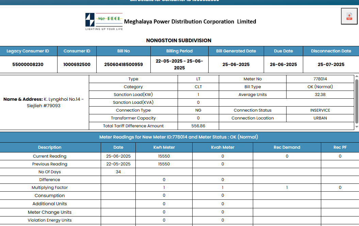Select the Bill Type value OK (Normal)

tap(320, 87)
